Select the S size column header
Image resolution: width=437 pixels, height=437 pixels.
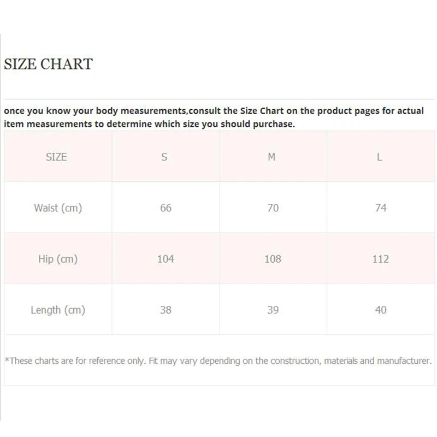tap(164, 157)
